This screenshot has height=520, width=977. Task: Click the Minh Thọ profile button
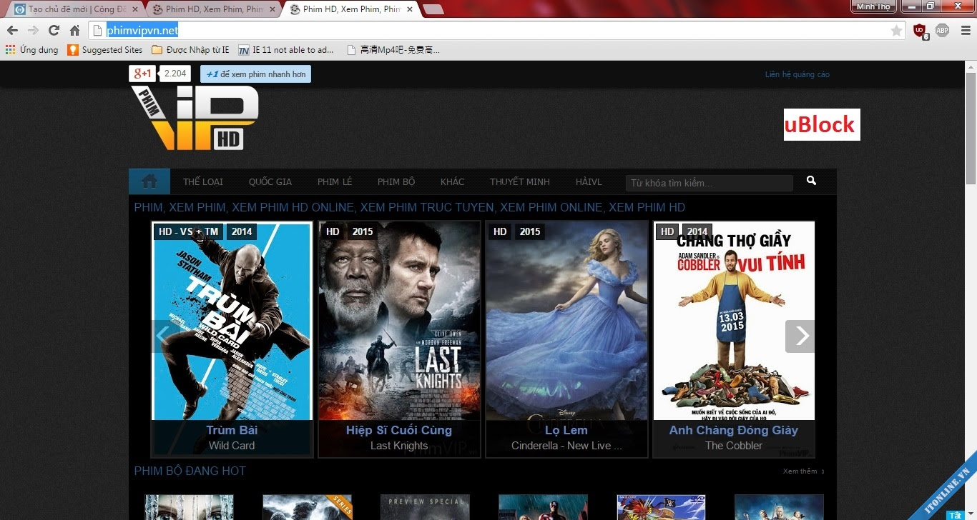pyautogui.click(x=873, y=6)
